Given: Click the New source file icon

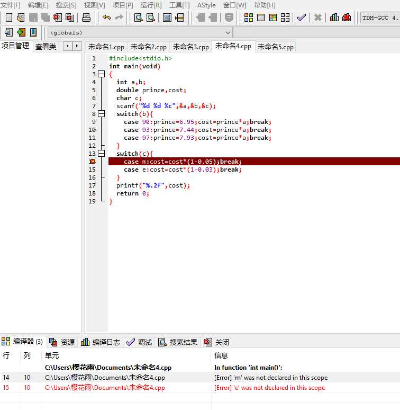Looking at the screenshot, I should point(8,17).
